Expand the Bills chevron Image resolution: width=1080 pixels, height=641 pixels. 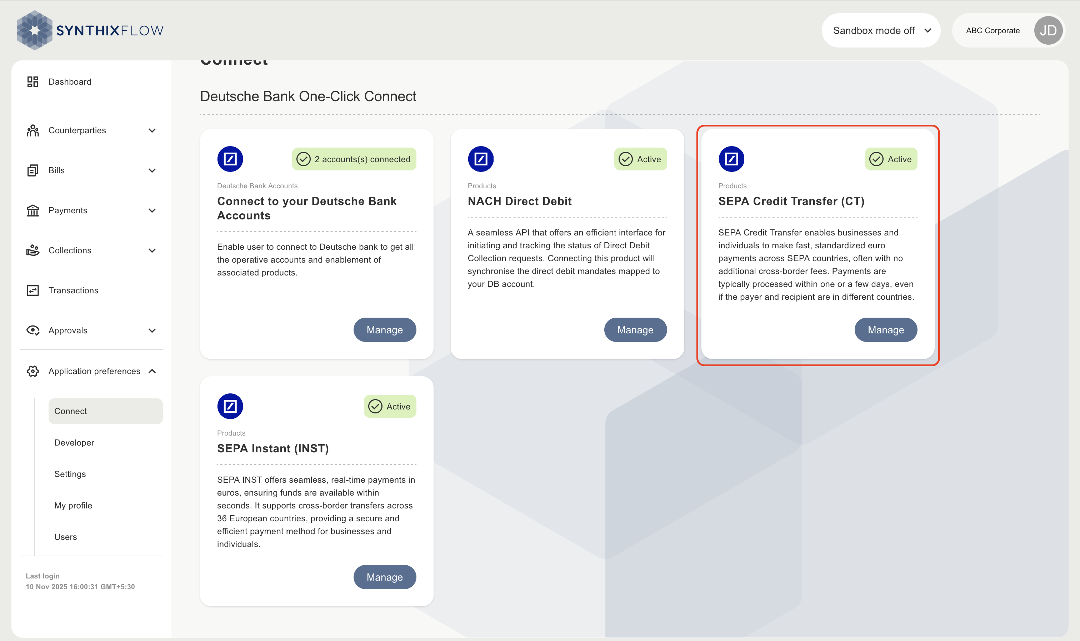coord(152,171)
